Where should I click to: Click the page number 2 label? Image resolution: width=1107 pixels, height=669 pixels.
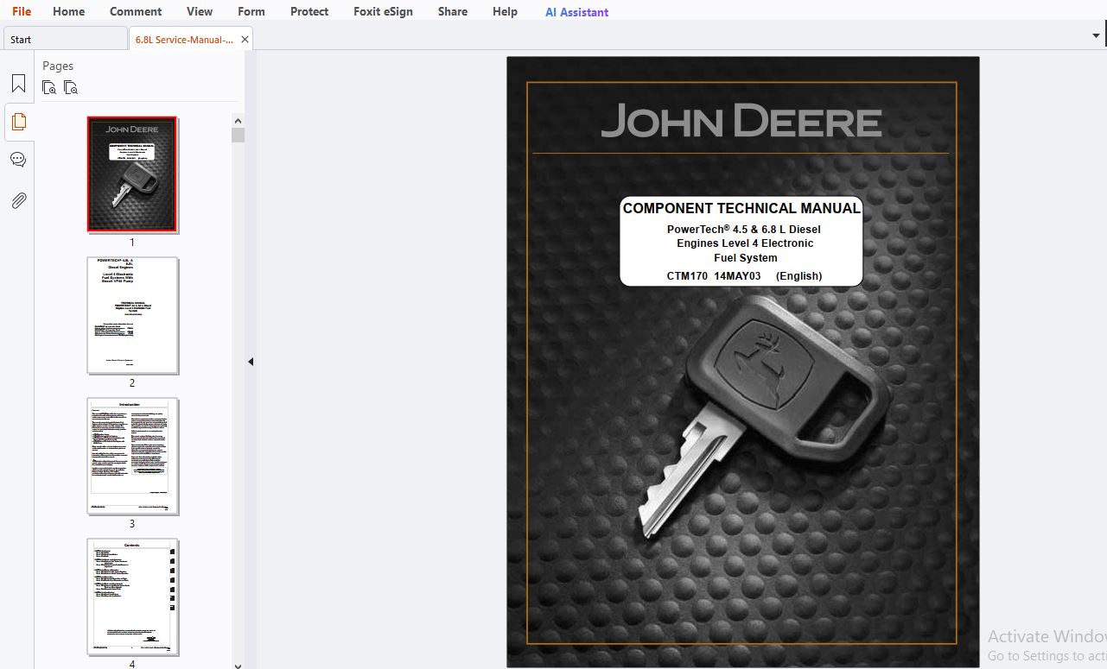point(132,383)
